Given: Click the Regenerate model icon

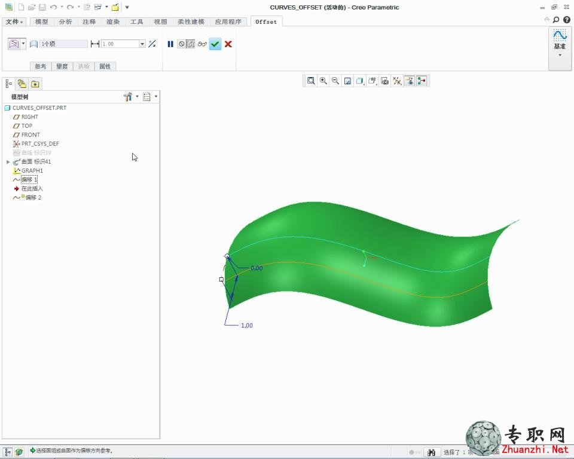Looking at the screenshot, I should (x=87, y=7).
